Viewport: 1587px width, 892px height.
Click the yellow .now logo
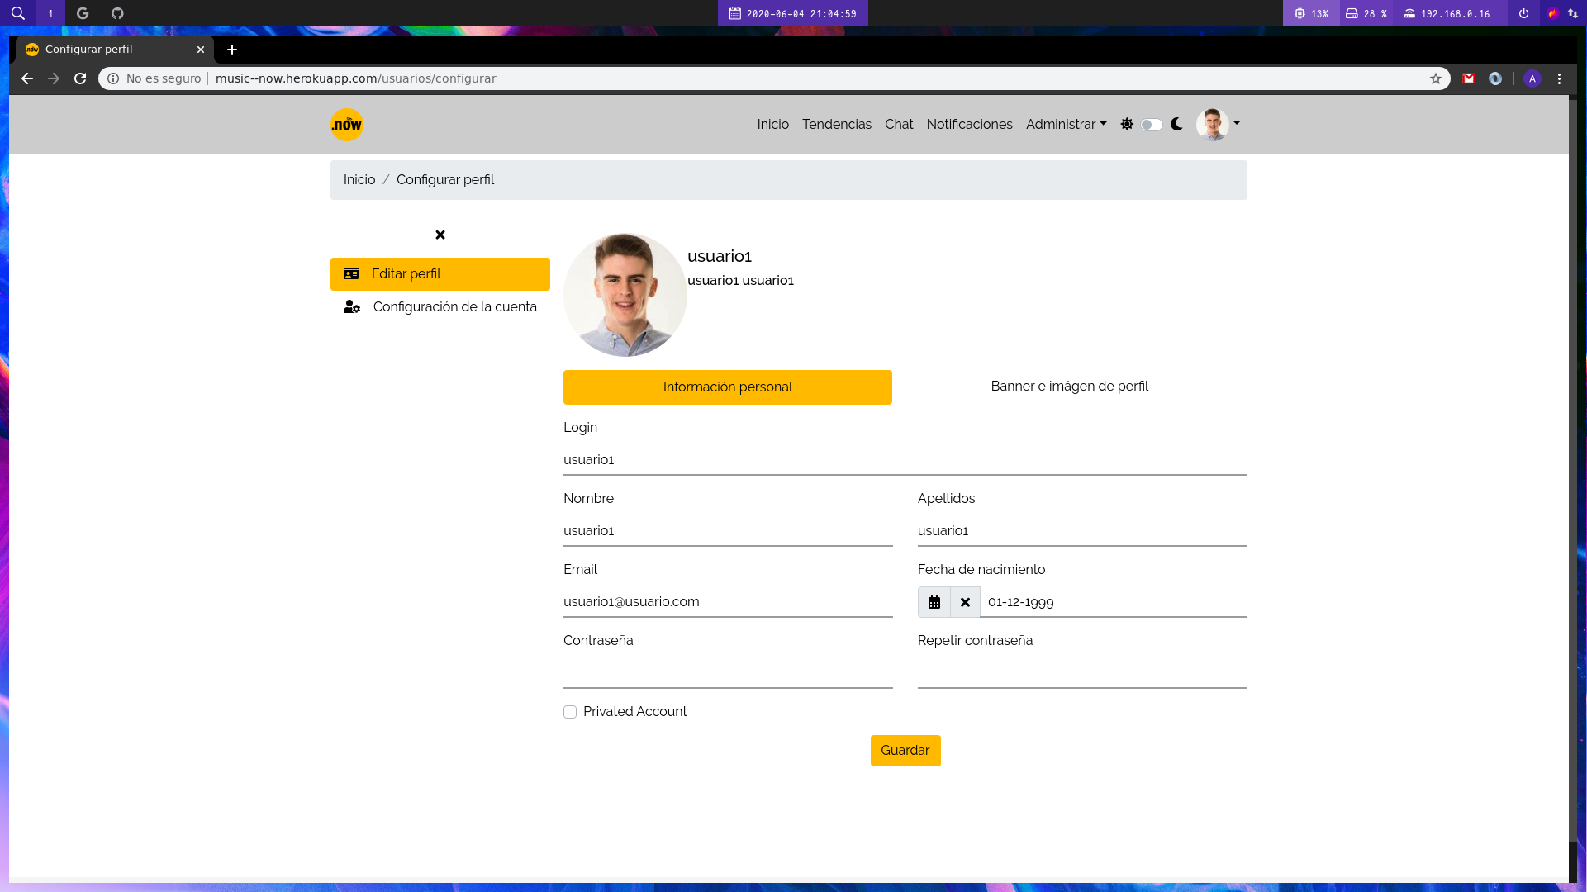click(347, 125)
